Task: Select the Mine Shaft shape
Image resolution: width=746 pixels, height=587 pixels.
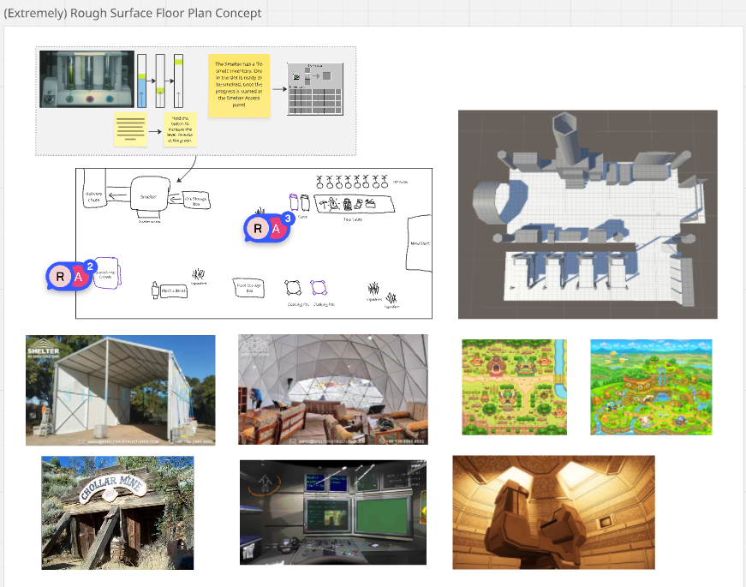Action: (420, 243)
